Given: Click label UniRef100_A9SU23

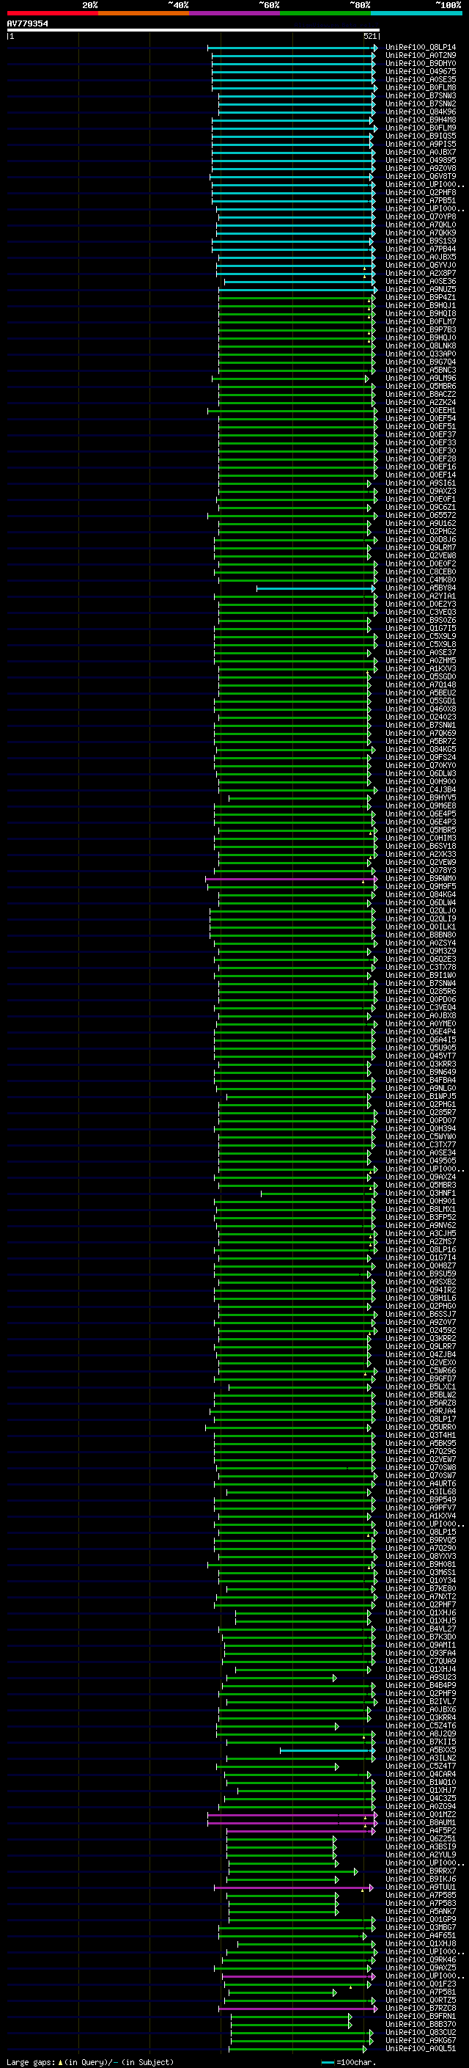Looking at the screenshot, I should click(421, 1677).
